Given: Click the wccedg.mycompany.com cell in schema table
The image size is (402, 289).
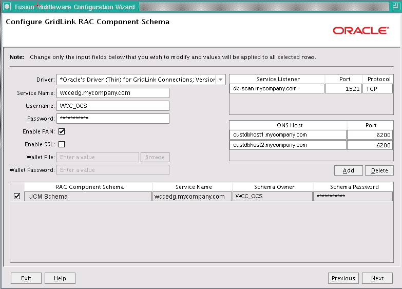Looking at the screenshot, I should (193, 196).
